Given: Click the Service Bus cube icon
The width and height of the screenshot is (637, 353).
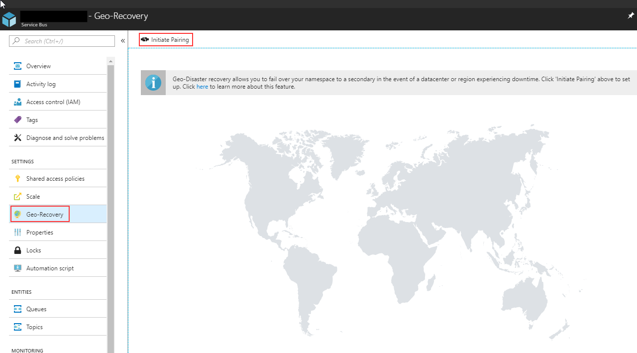Looking at the screenshot, I should [x=9, y=19].
